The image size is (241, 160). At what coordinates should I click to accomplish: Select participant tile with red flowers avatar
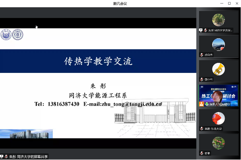pos(218,145)
